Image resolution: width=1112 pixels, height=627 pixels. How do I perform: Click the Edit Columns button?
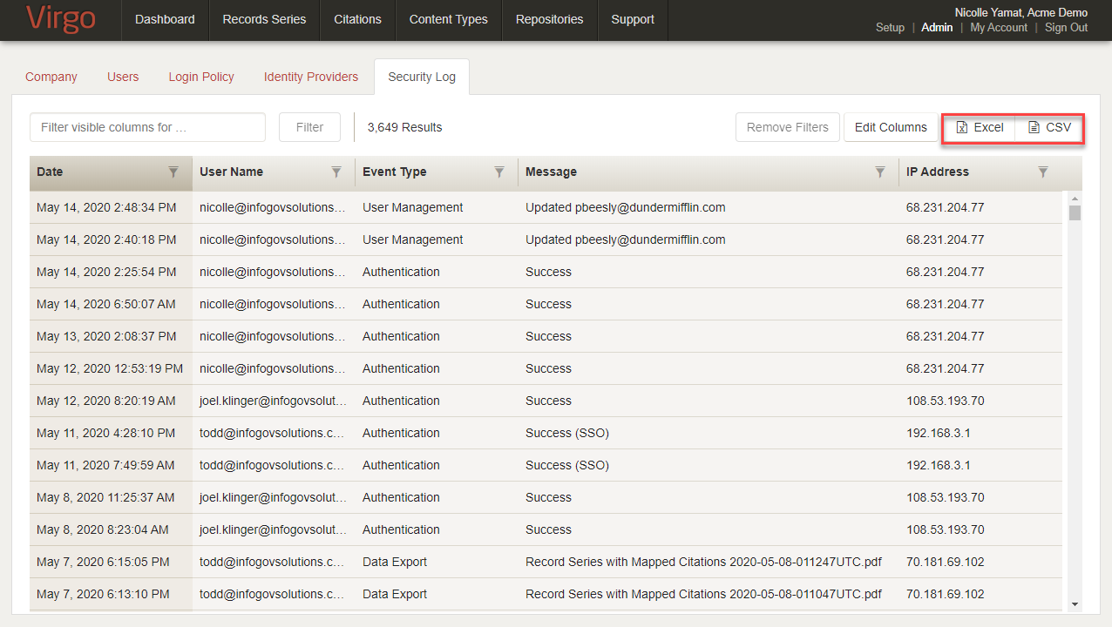tap(890, 127)
